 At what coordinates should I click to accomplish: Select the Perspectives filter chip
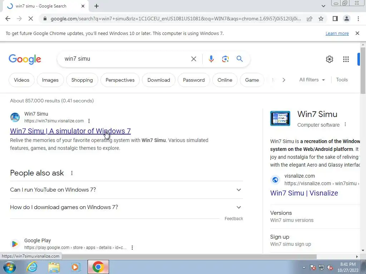point(120,80)
